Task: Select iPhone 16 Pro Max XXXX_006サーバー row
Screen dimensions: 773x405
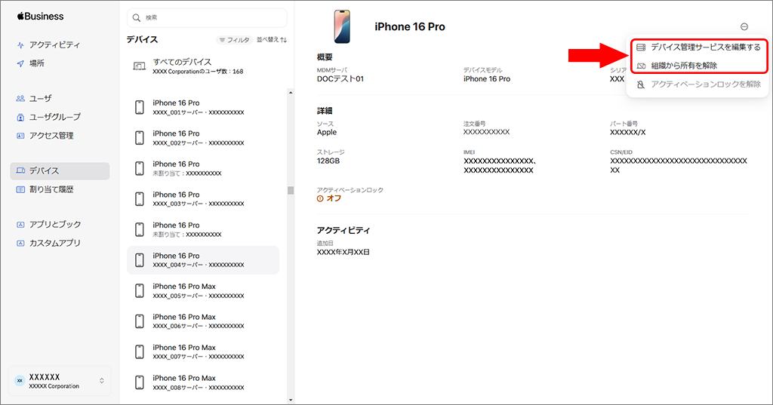Action: (x=203, y=321)
